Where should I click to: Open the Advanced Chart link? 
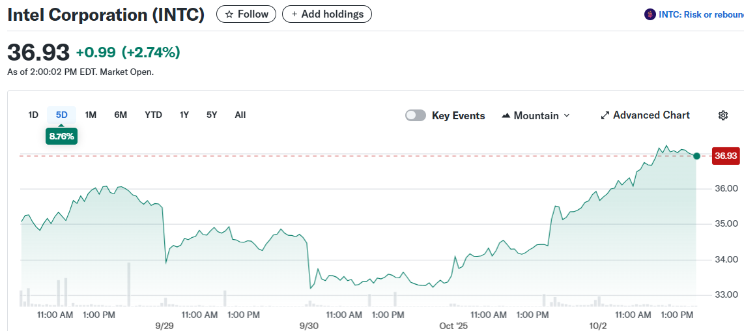pos(651,115)
